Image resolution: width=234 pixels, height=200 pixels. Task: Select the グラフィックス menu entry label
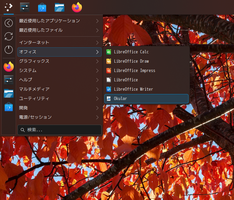[34, 61]
